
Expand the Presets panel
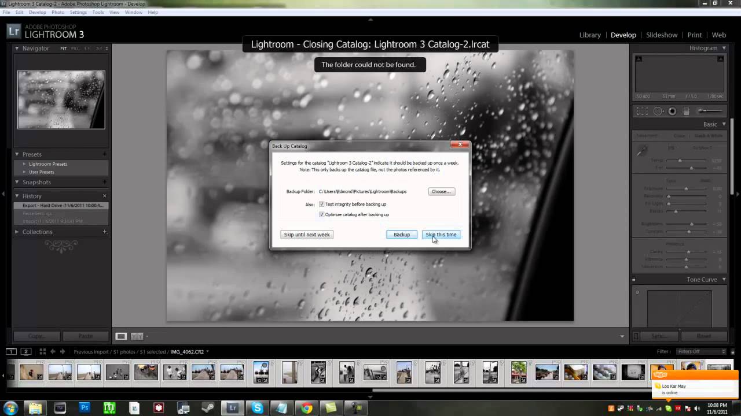click(x=17, y=154)
